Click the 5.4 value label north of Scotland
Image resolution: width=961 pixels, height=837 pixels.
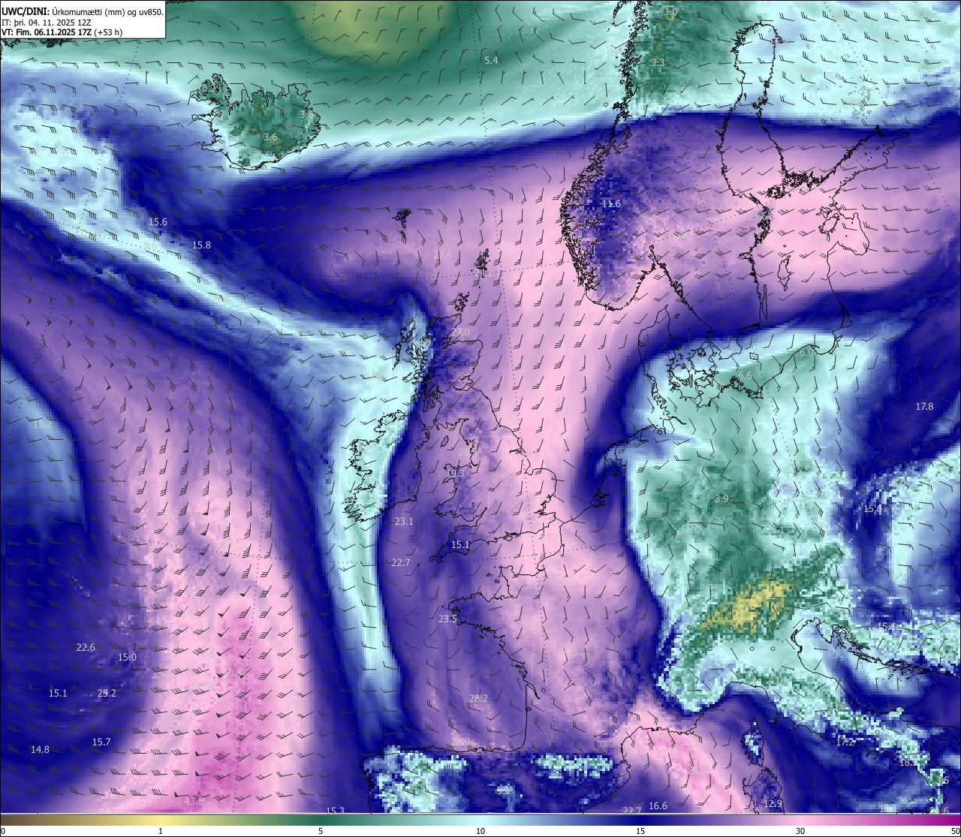pos(491,60)
